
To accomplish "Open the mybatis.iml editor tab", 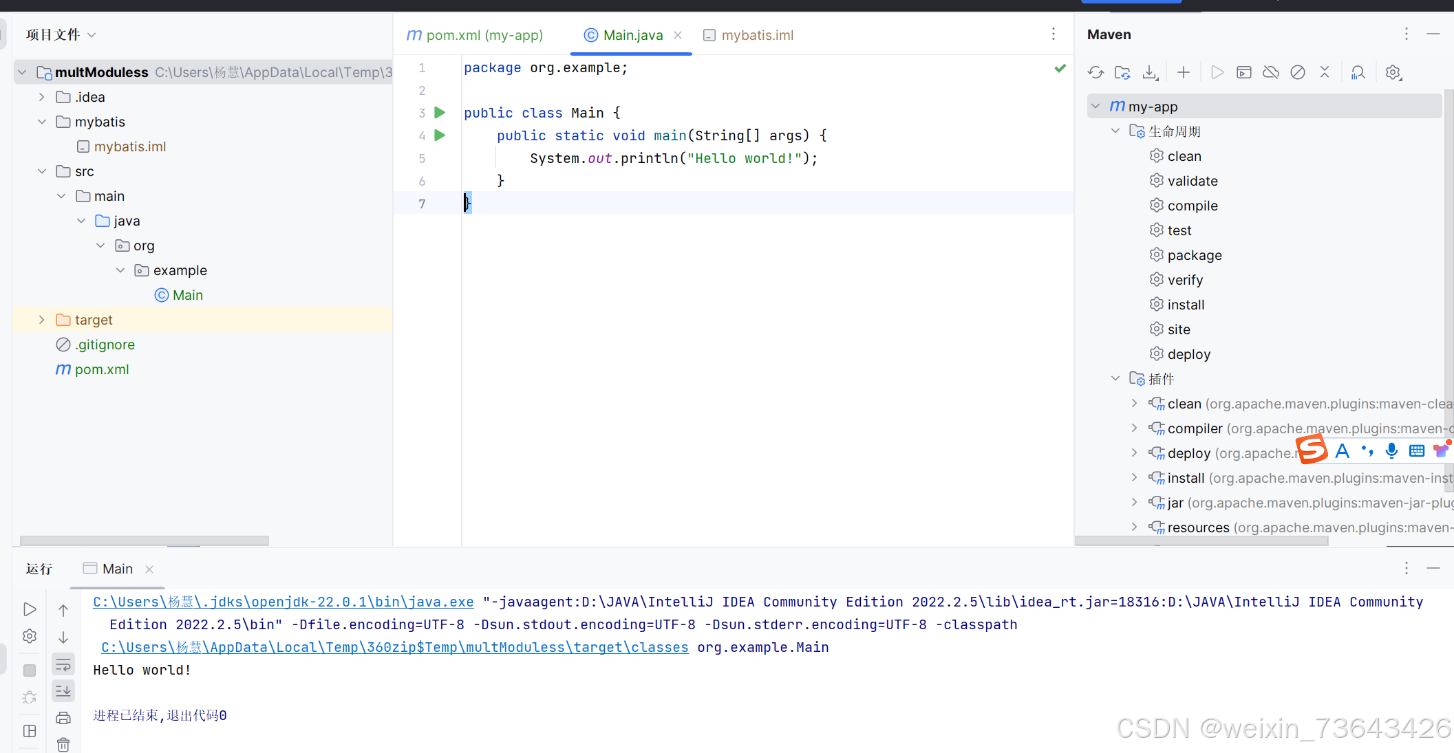I will [x=757, y=35].
